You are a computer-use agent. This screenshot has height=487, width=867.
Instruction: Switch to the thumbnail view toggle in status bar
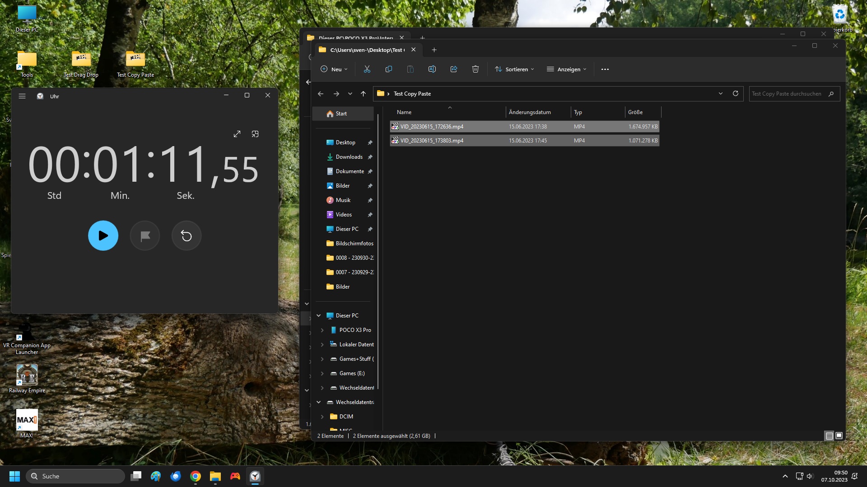[839, 436]
